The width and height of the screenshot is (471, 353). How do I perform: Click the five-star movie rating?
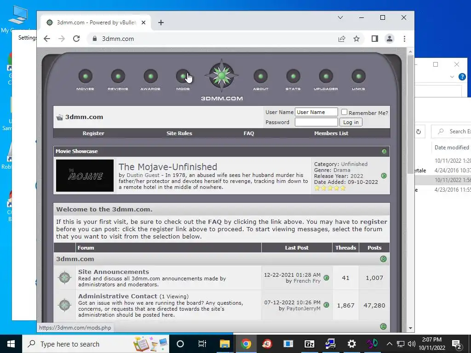(x=330, y=188)
